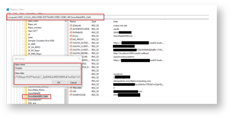The image size is (231, 118).
Task: Close the Edit String dialog
Action: [x=79, y=59]
